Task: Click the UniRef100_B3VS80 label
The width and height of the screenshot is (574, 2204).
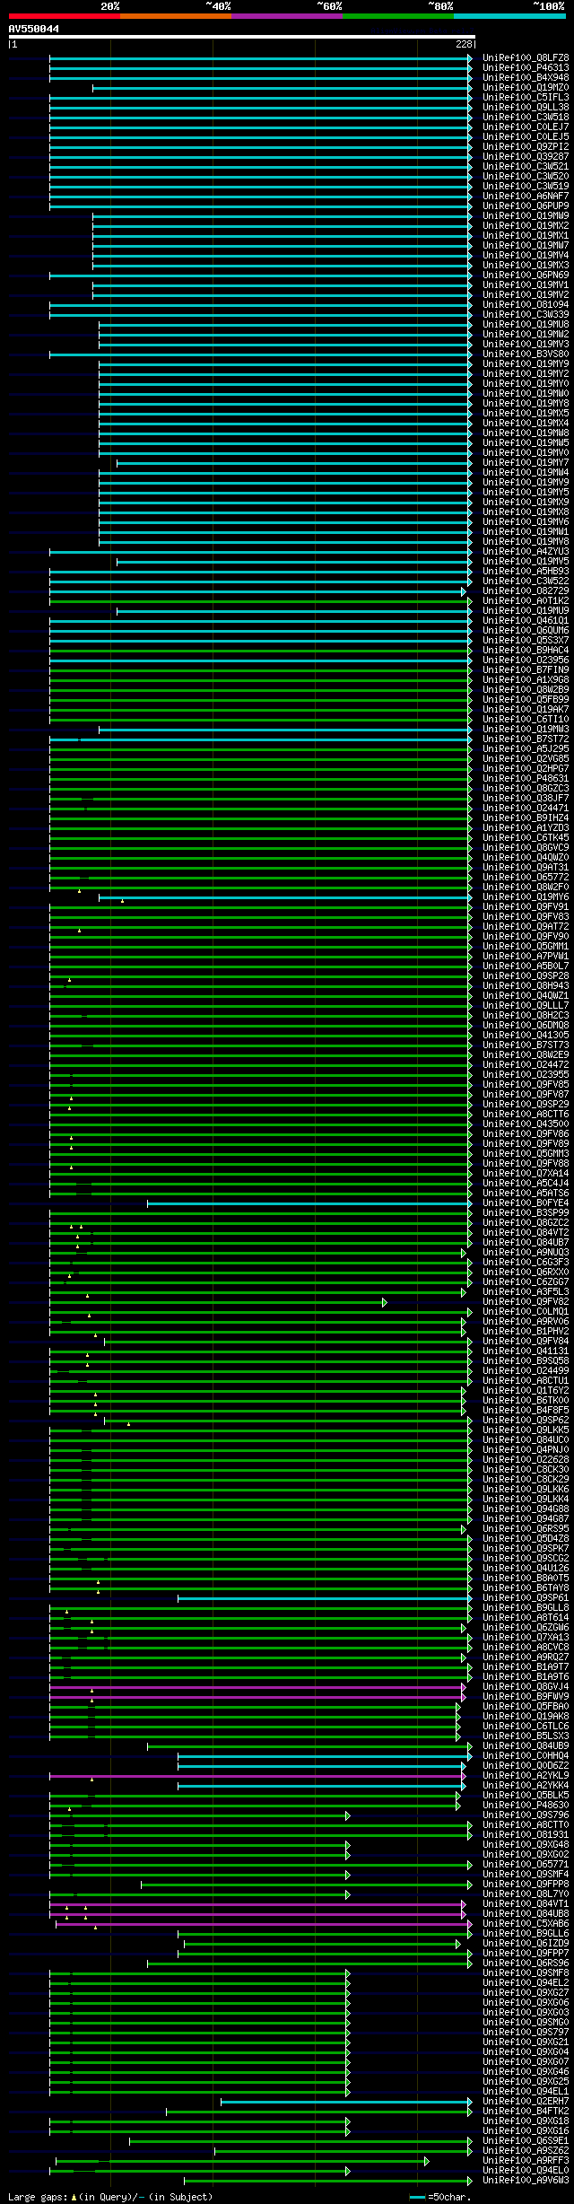Action: [x=526, y=354]
